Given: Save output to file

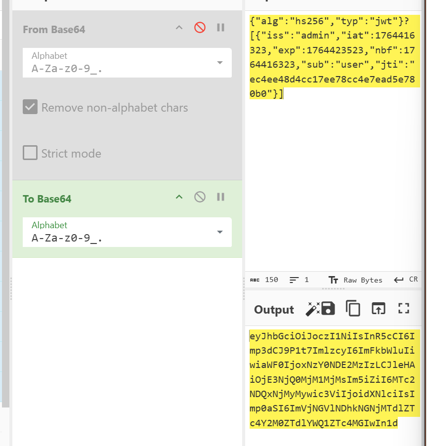Looking at the screenshot, I should point(328,309).
